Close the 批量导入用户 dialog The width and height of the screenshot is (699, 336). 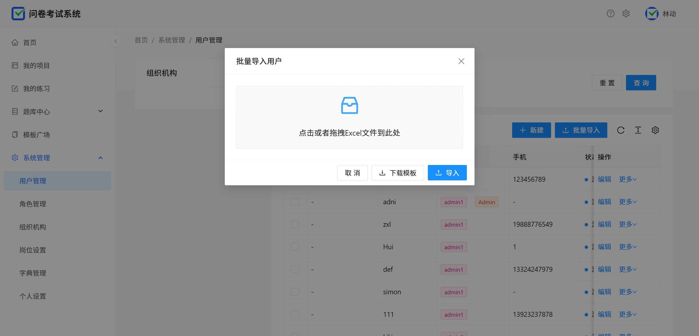tap(461, 61)
